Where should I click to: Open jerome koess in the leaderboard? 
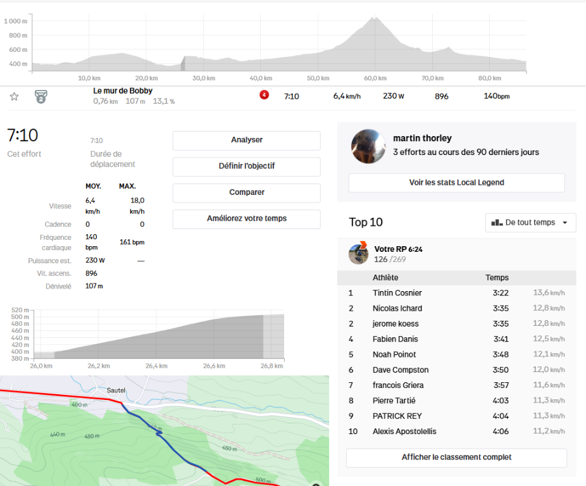396,324
